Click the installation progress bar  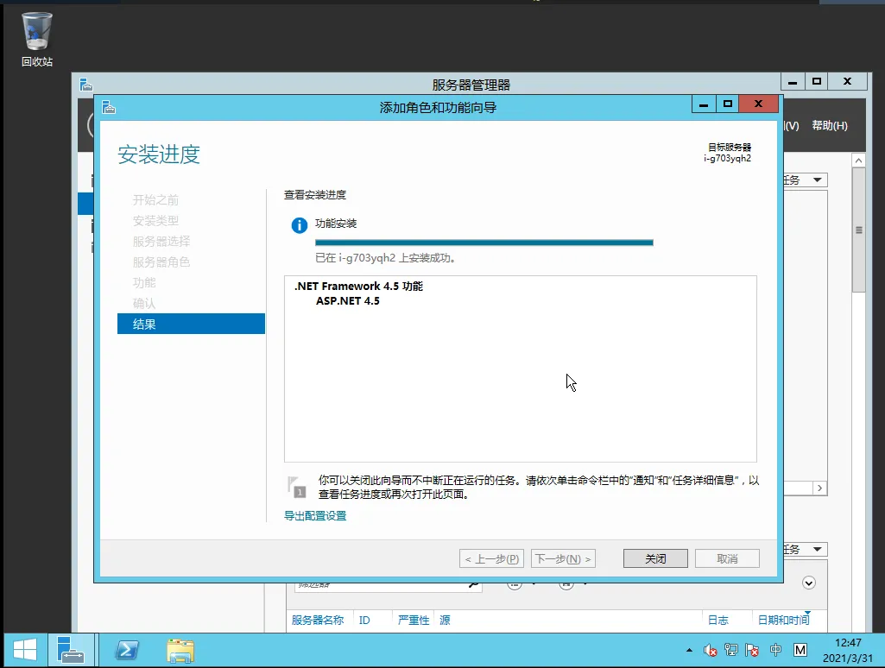coord(484,243)
